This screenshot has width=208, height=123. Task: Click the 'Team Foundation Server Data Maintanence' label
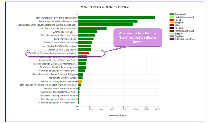point(54,64)
